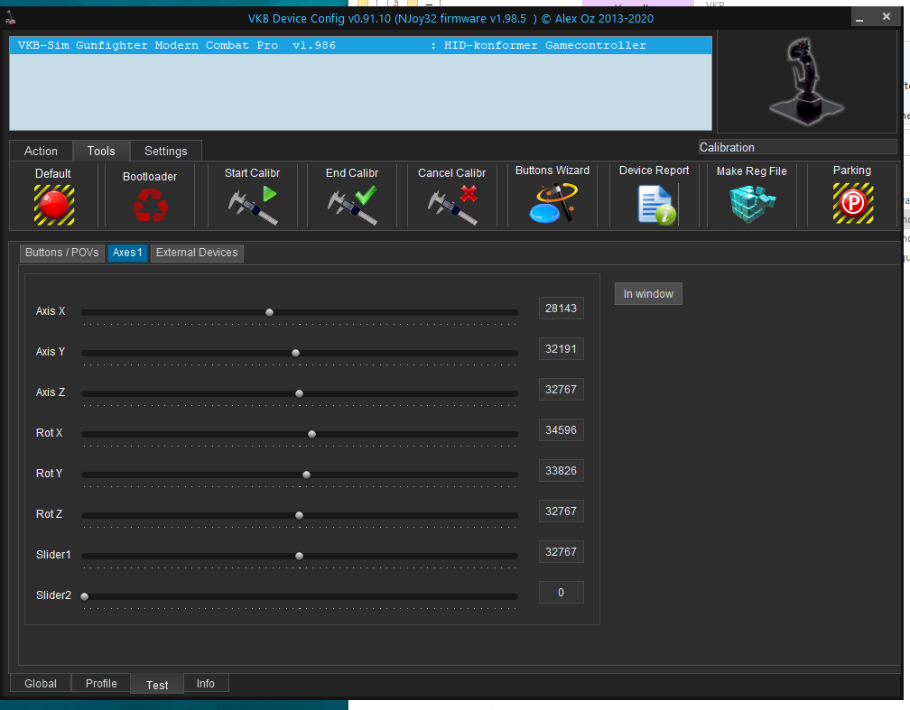Click the Rot Z value field
910x710 pixels.
click(562, 511)
